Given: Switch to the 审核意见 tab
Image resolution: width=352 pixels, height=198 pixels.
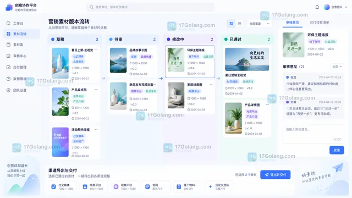Looking at the screenshot, I should click(x=292, y=23).
